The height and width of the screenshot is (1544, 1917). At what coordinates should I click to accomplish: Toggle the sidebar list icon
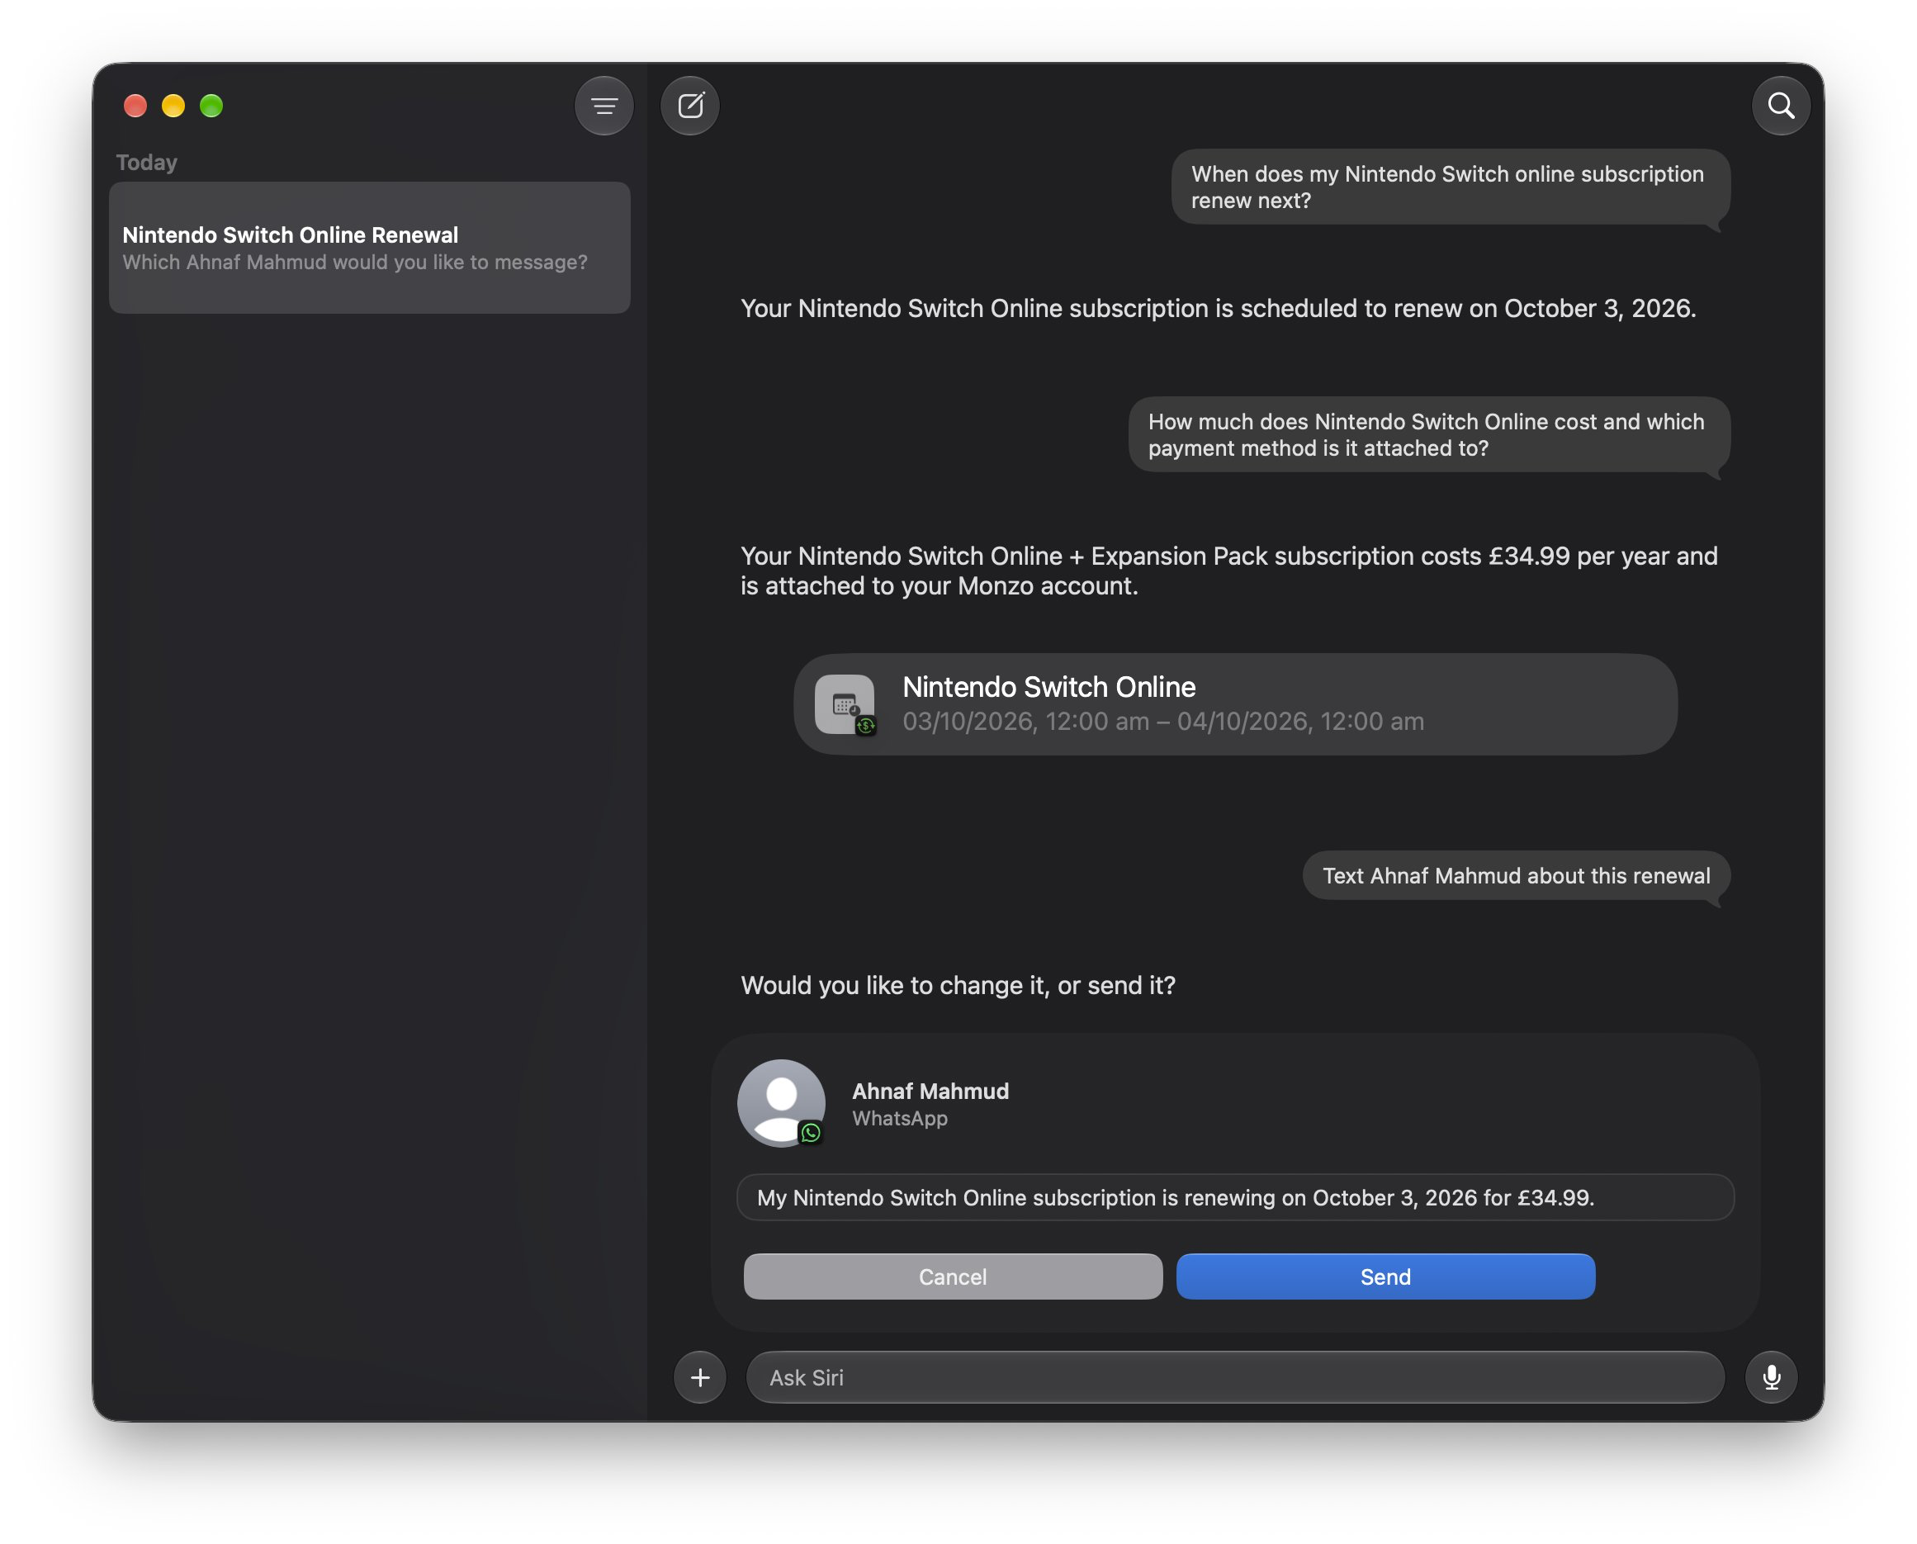pos(603,106)
